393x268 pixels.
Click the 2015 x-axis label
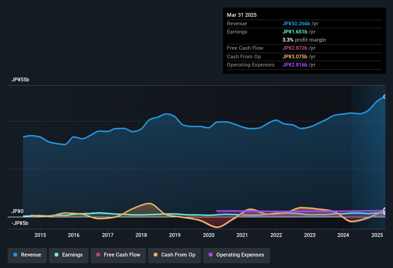[x=40, y=235]
